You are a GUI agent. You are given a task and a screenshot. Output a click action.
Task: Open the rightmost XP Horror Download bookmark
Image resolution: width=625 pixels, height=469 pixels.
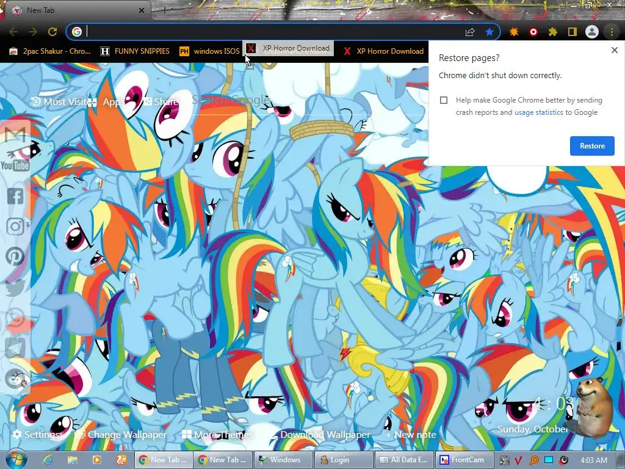pyautogui.click(x=383, y=51)
